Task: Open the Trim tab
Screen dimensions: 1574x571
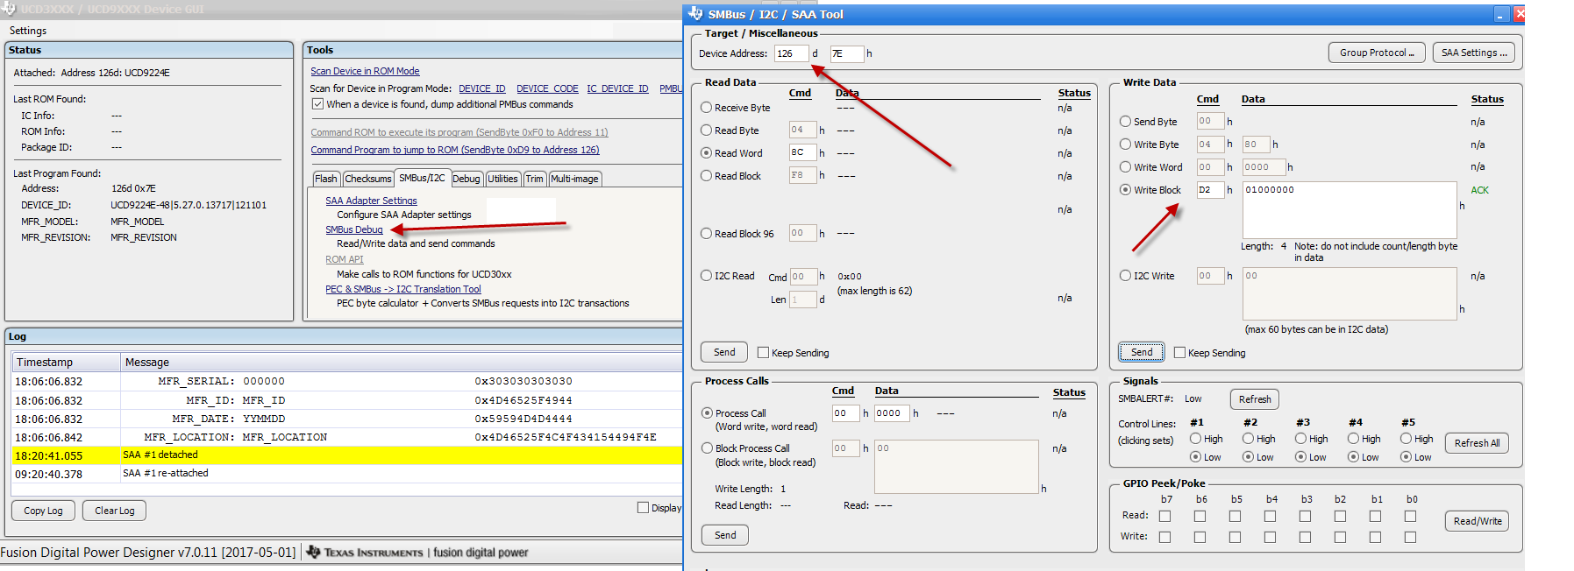Action: pos(535,179)
